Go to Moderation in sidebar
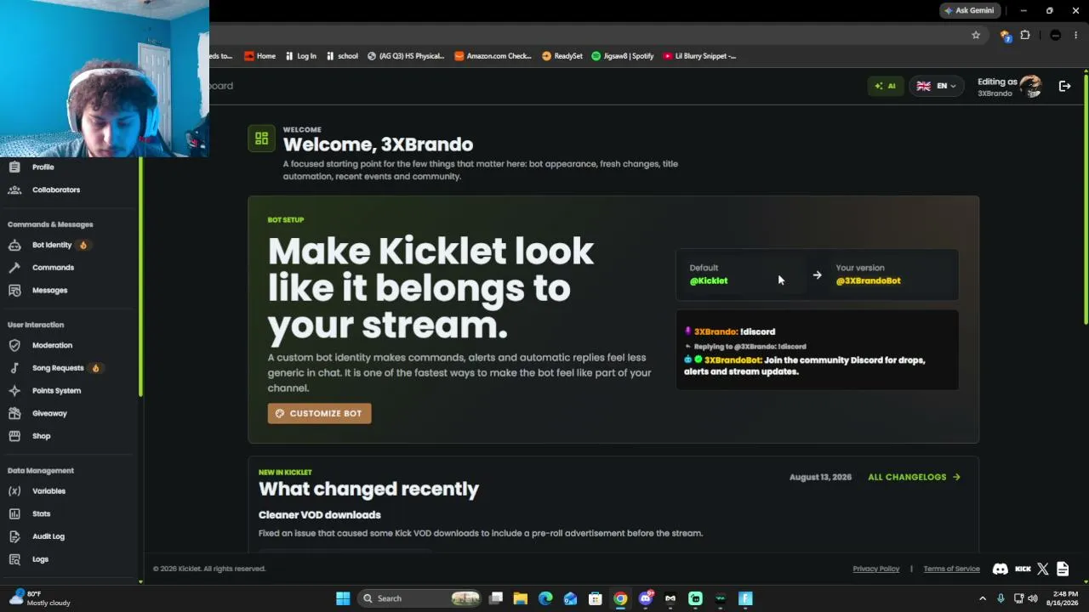The height and width of the screenshot is (612, 1089). 52,345
